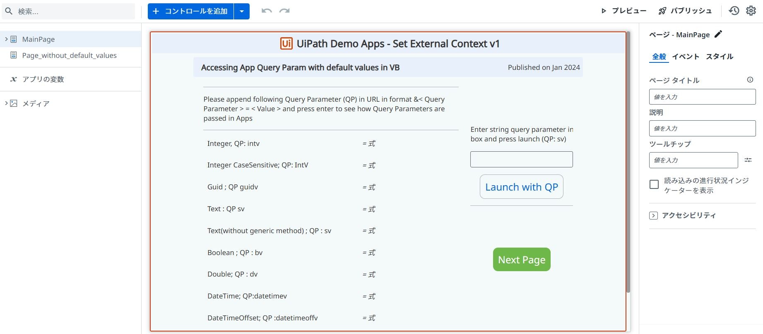Image resolution: width=763 pixels, height=334 pixels.
Task: Click the Launch with QP button
Action: [x=521, y=187]
